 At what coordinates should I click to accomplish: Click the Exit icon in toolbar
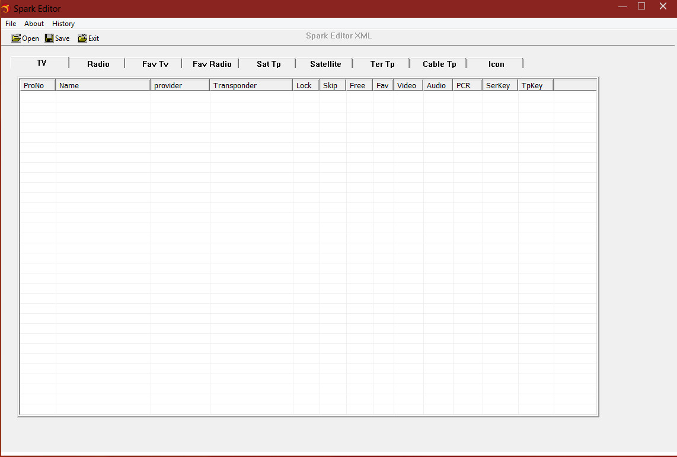[x=82, y=38]
